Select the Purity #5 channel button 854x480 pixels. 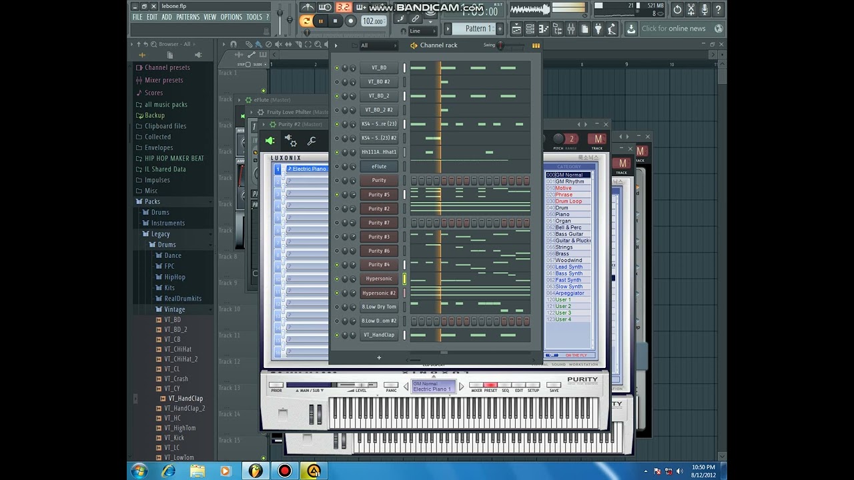click(379, 195)
